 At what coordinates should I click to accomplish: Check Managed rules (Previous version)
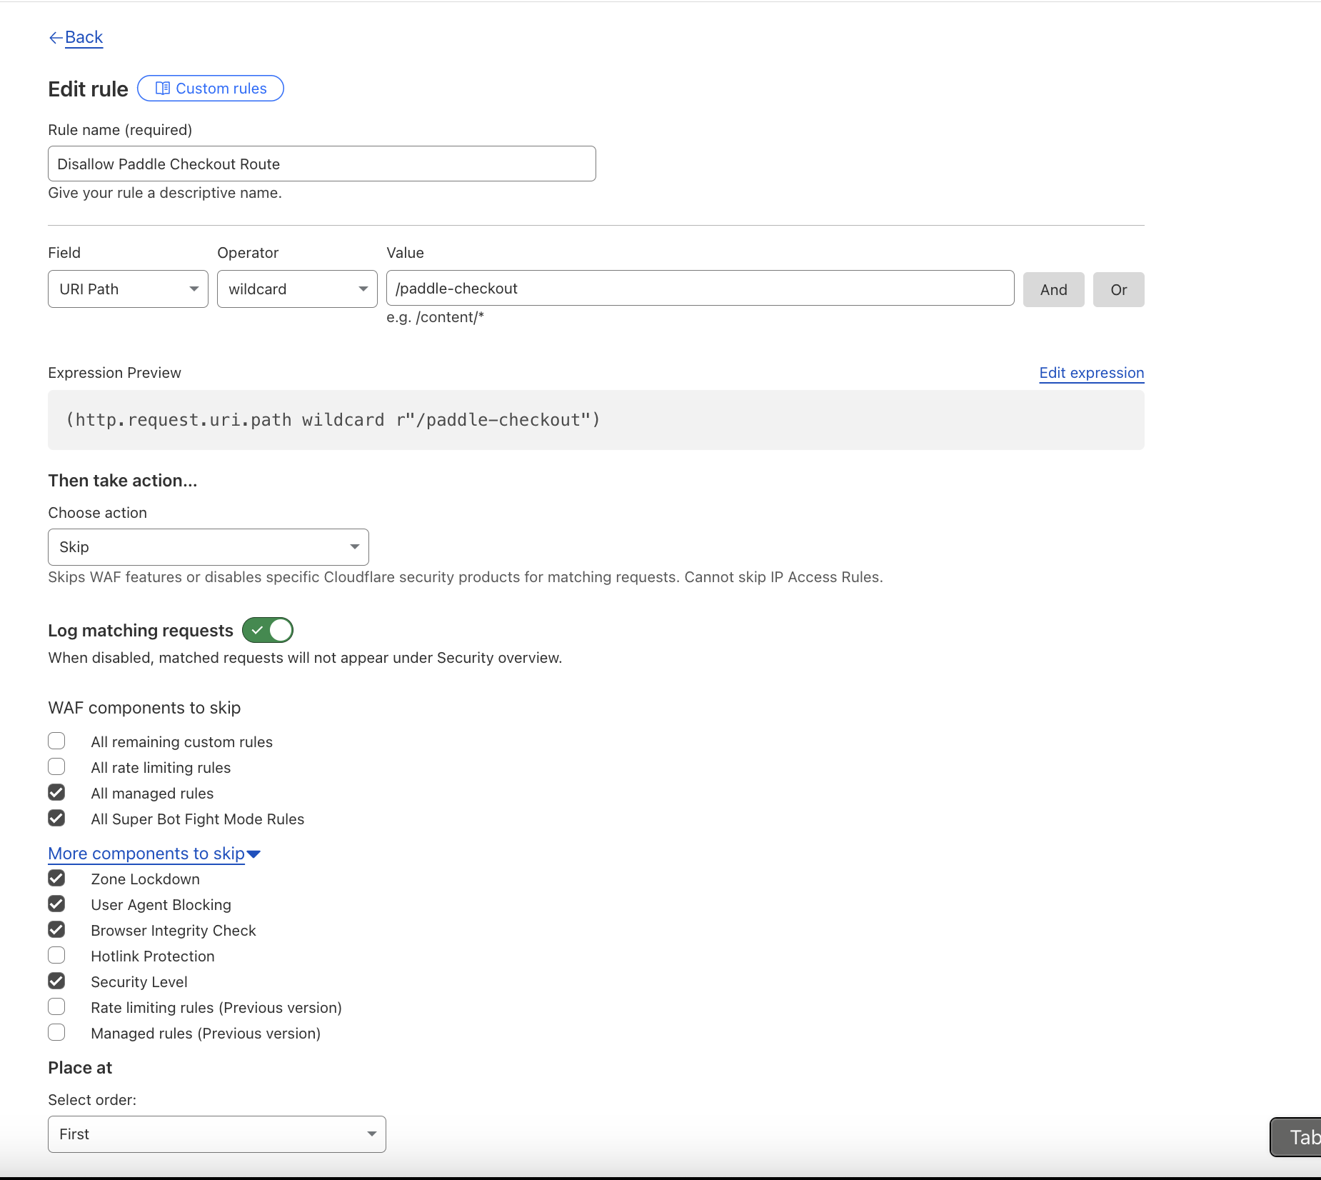tap(56, 1032)
